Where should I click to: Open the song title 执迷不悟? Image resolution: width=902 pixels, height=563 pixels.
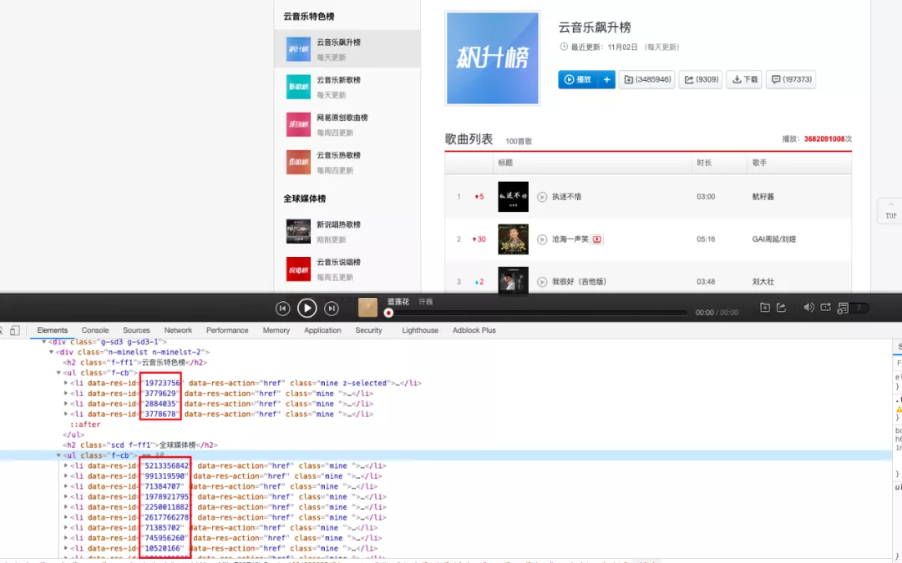coord(566,197)
